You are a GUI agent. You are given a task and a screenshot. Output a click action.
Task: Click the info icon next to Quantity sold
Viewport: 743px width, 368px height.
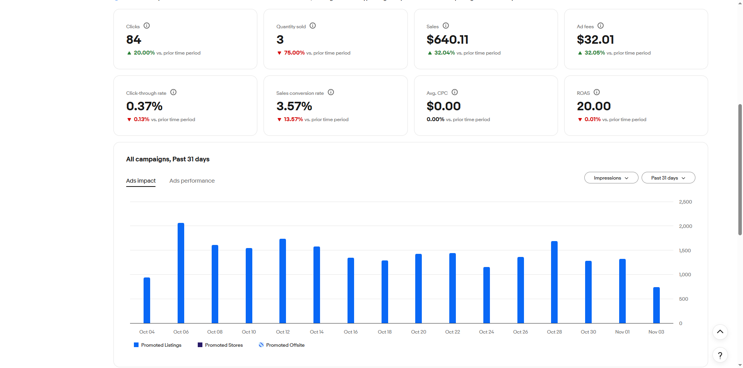313,26
